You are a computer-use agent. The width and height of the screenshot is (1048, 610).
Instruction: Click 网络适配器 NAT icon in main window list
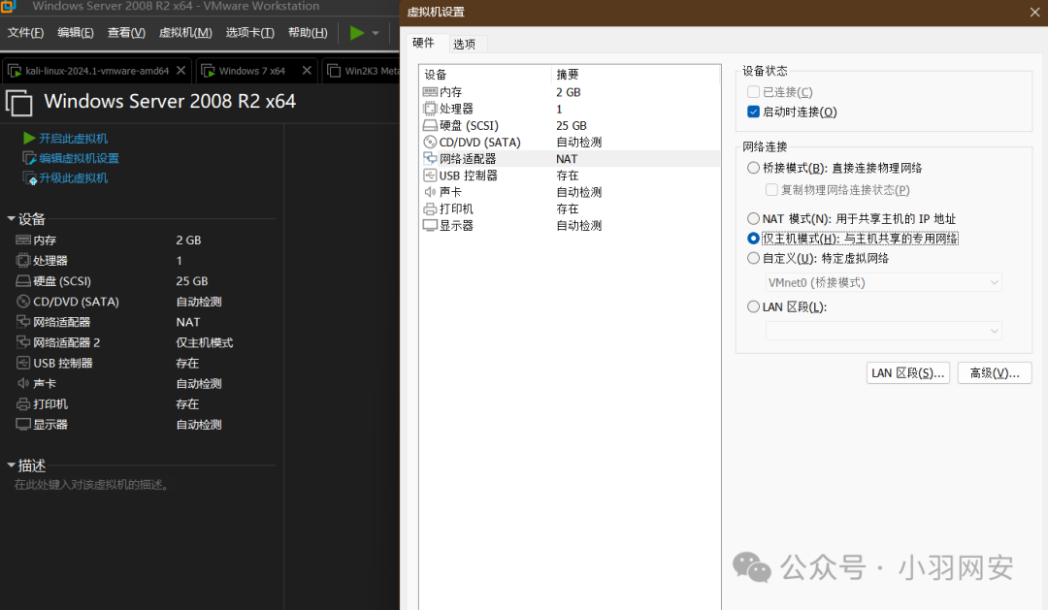(x=23, y=322)
